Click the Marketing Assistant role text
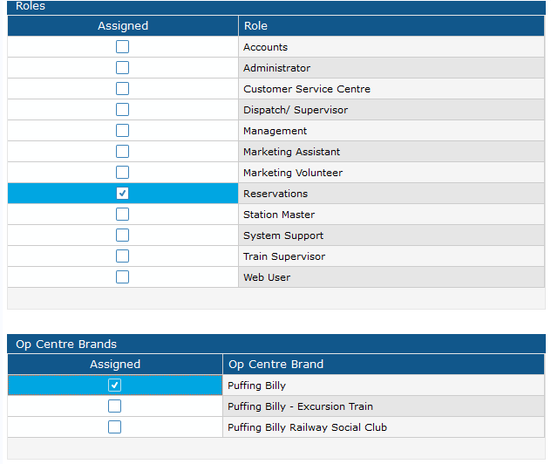This screenshot has width=551, height=464. pyautogui.click(x=292, y=152)
